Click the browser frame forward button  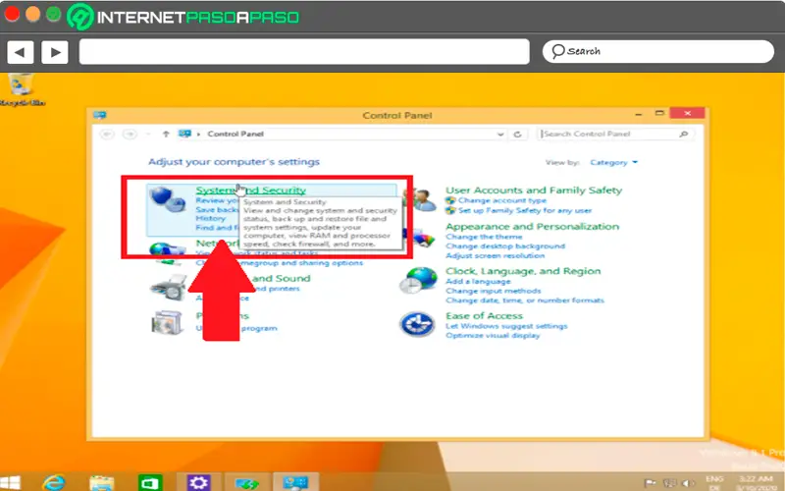coord(55,52)
